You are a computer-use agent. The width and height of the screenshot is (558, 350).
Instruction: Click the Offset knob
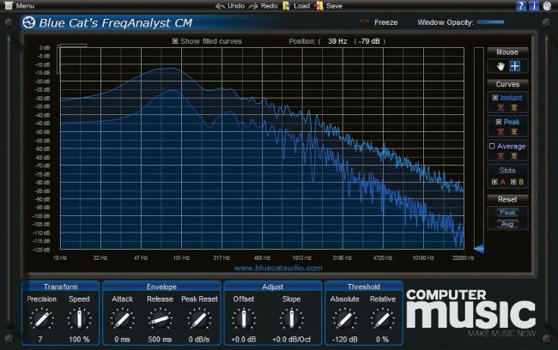(244, 318)
